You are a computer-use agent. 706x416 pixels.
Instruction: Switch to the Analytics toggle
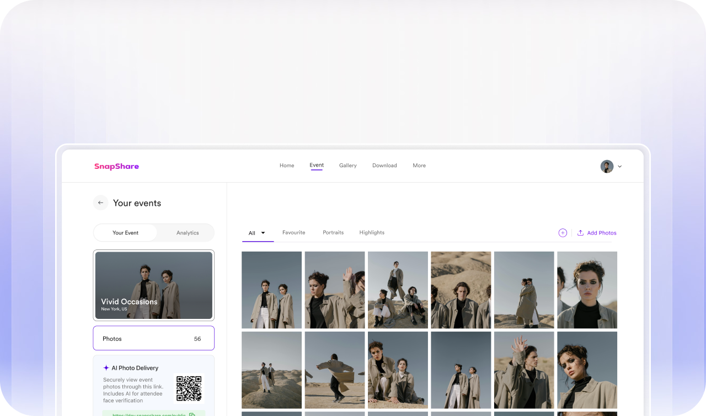188,233
